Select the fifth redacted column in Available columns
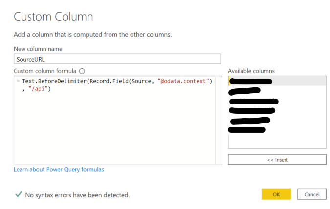This screenshot has height=209, width=330. 250,121
